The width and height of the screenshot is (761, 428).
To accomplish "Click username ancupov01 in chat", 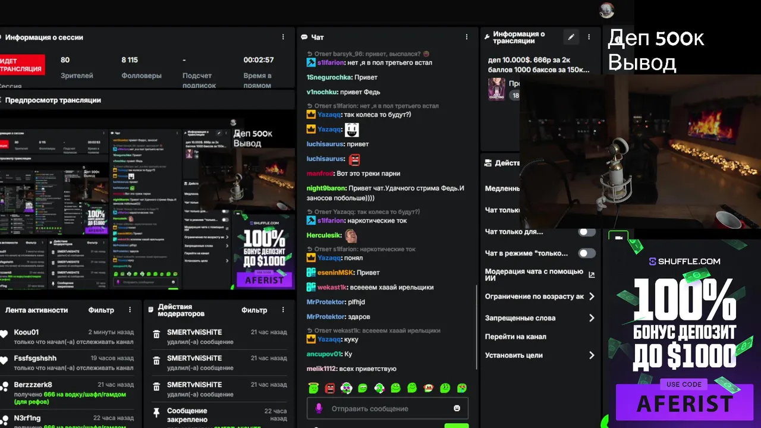I will 324,354.
